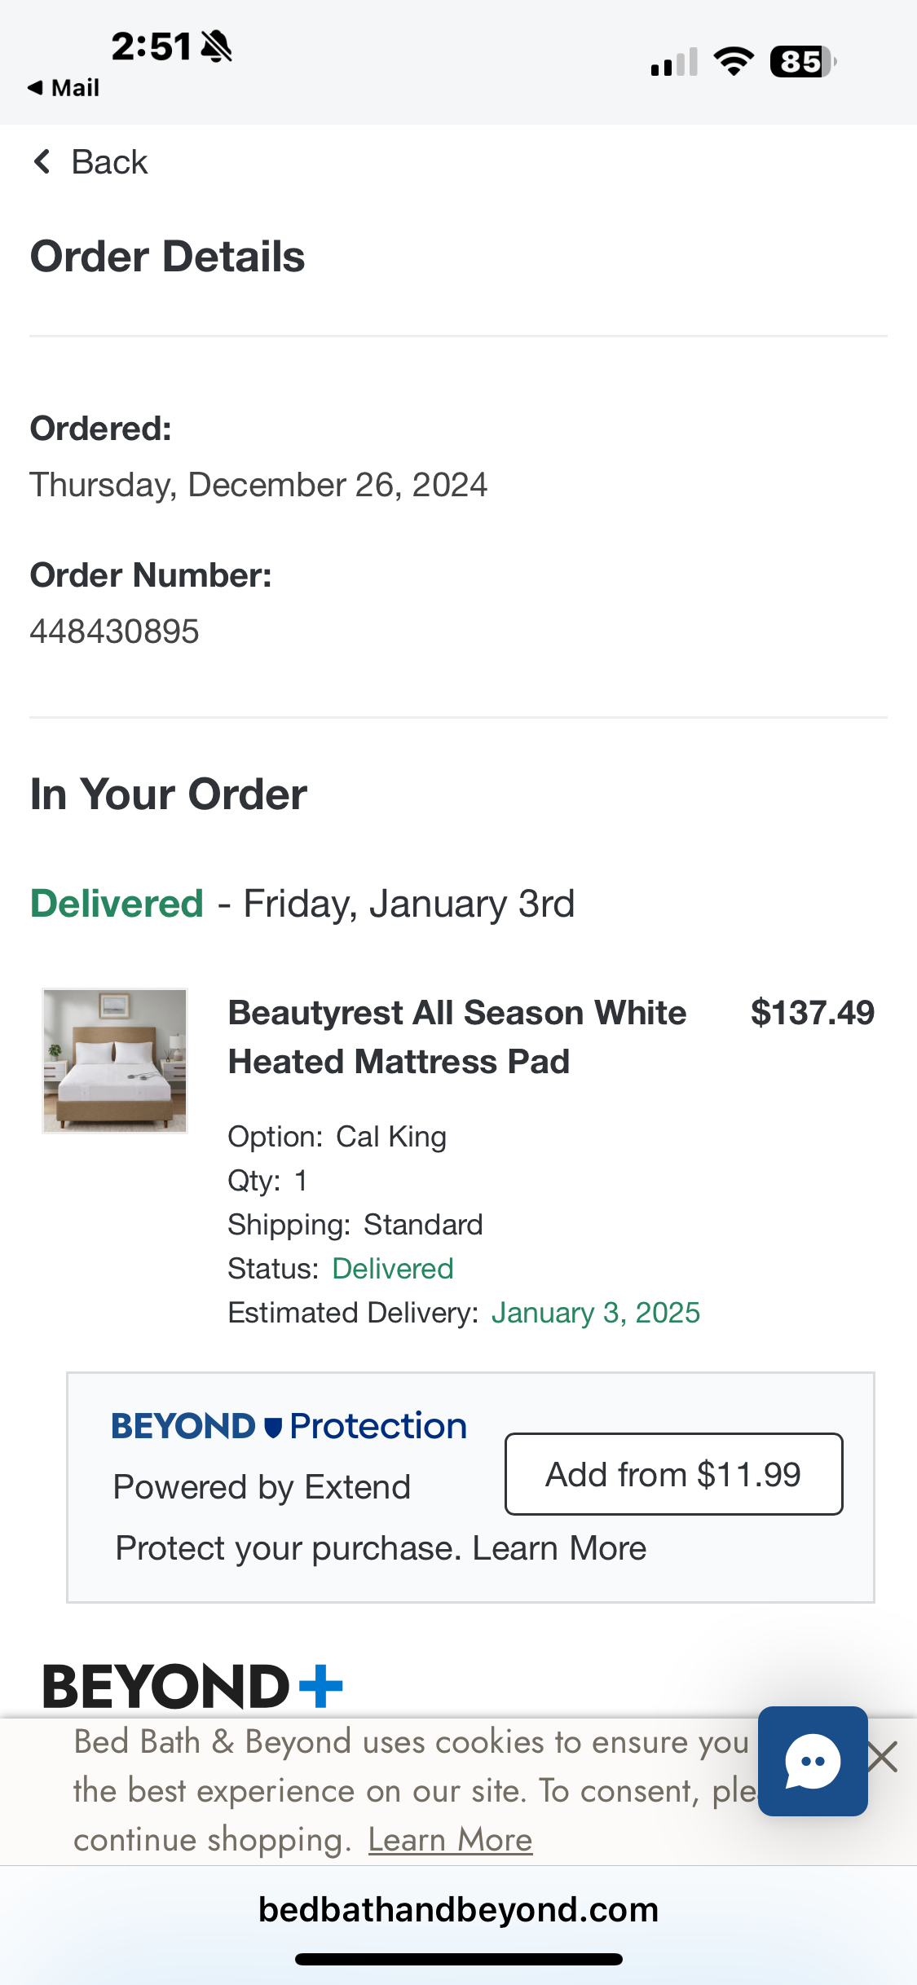Tap the silent mode bell icon
Screen dimensions: 917x1985
(x=216, y=46)
